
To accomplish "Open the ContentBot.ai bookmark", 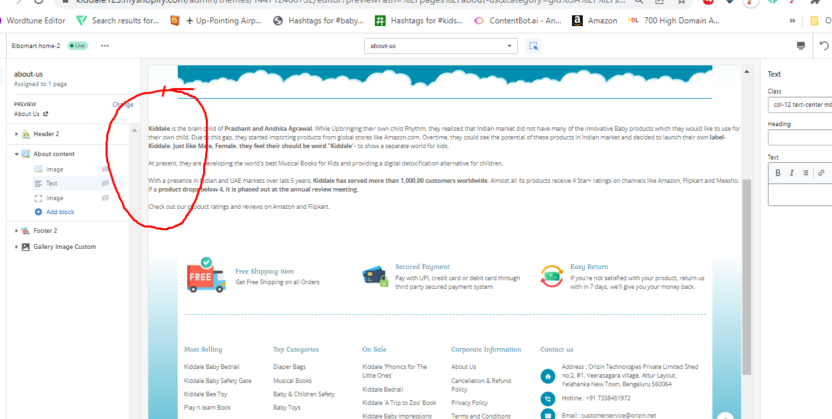I will click(518, 21).
